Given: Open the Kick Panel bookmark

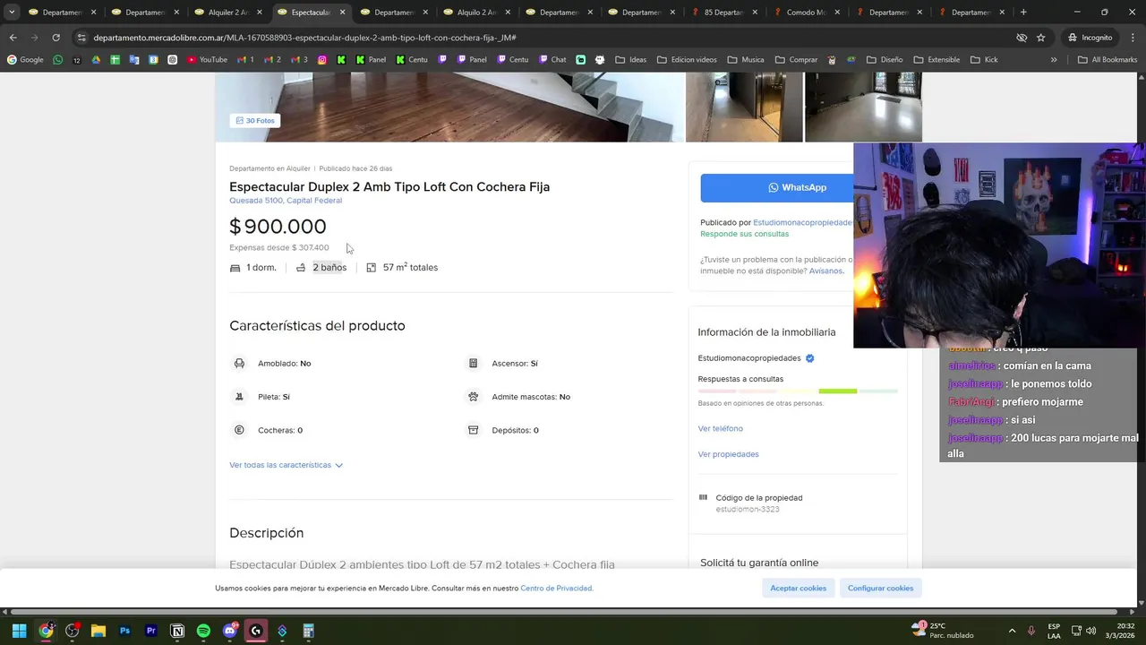Looking at the screenshot, I should [x=371, y=60].
